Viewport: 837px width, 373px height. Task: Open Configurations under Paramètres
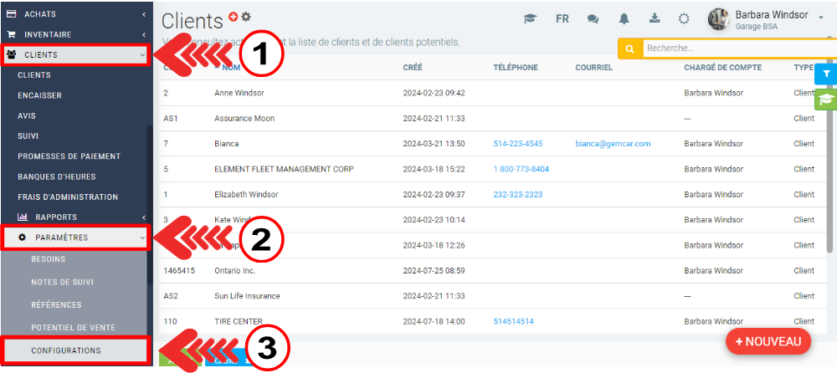[66, 350]
